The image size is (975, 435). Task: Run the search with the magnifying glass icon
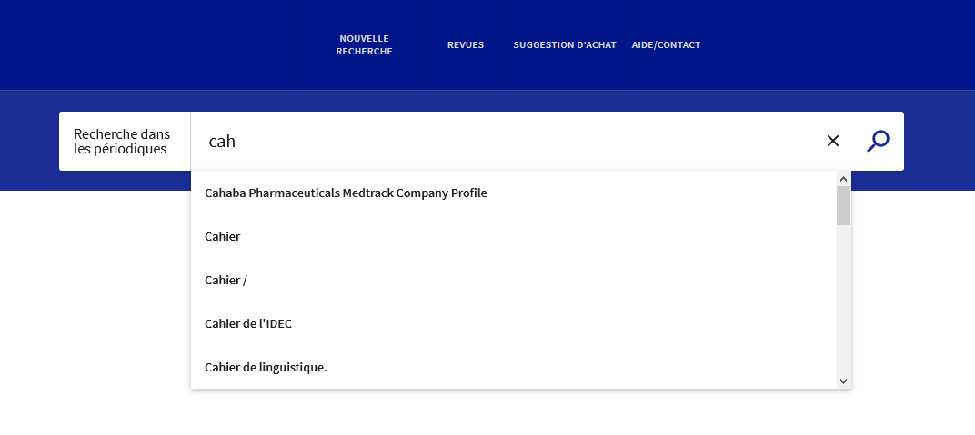click(878, 141)
